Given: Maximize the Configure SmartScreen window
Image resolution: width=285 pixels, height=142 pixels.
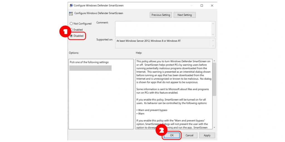Looking at the screenshot, I should [x=202, y=6].
